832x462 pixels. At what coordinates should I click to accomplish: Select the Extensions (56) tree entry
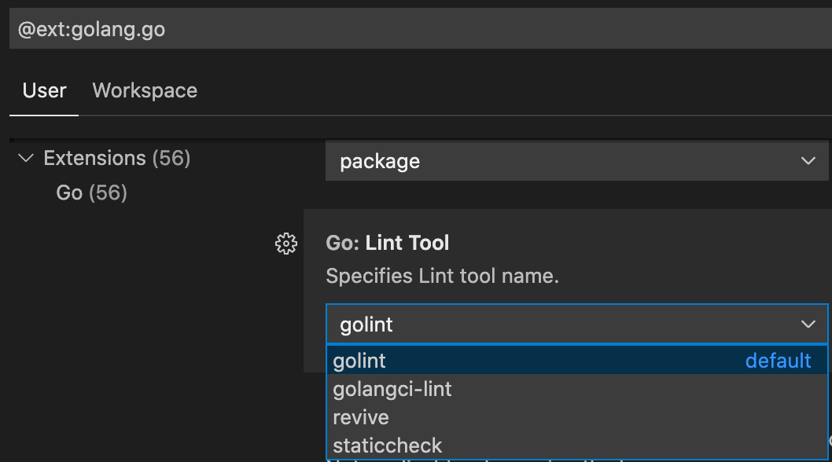[x=116, y=158]
